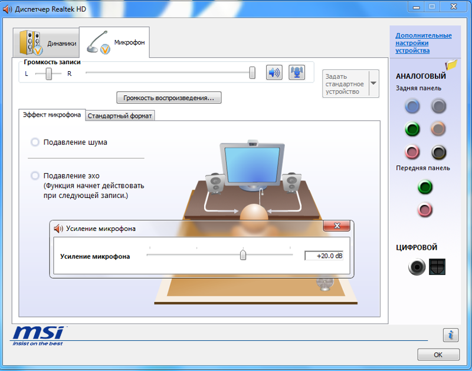Click Задать стандартное устройство button
472x371 pixels.
click(346, 84)
